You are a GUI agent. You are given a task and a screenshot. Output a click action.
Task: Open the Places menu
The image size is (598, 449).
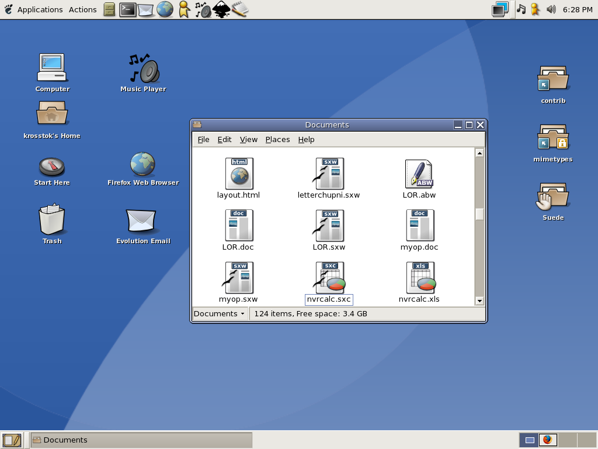pyautogui.click(x=277, y=139)
